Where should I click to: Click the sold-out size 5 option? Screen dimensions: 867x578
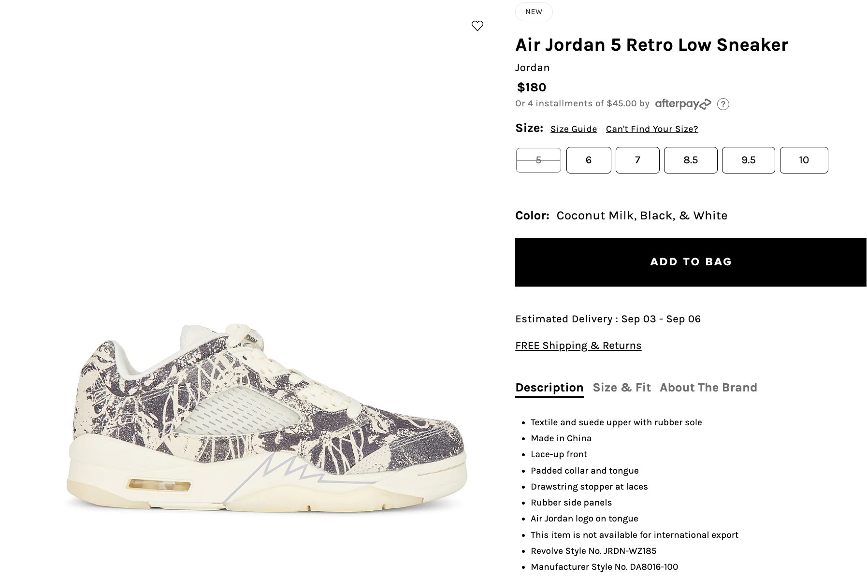pyautogui.click(x=538, y=160)
